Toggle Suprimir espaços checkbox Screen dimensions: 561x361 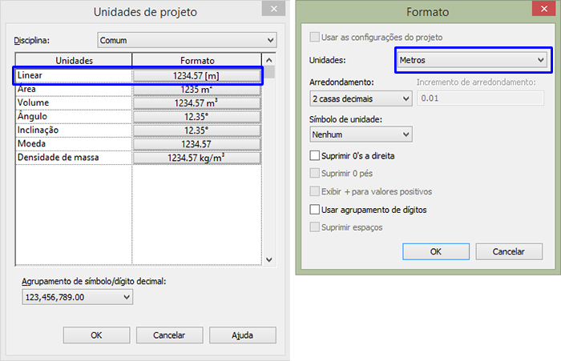point(315,227)
